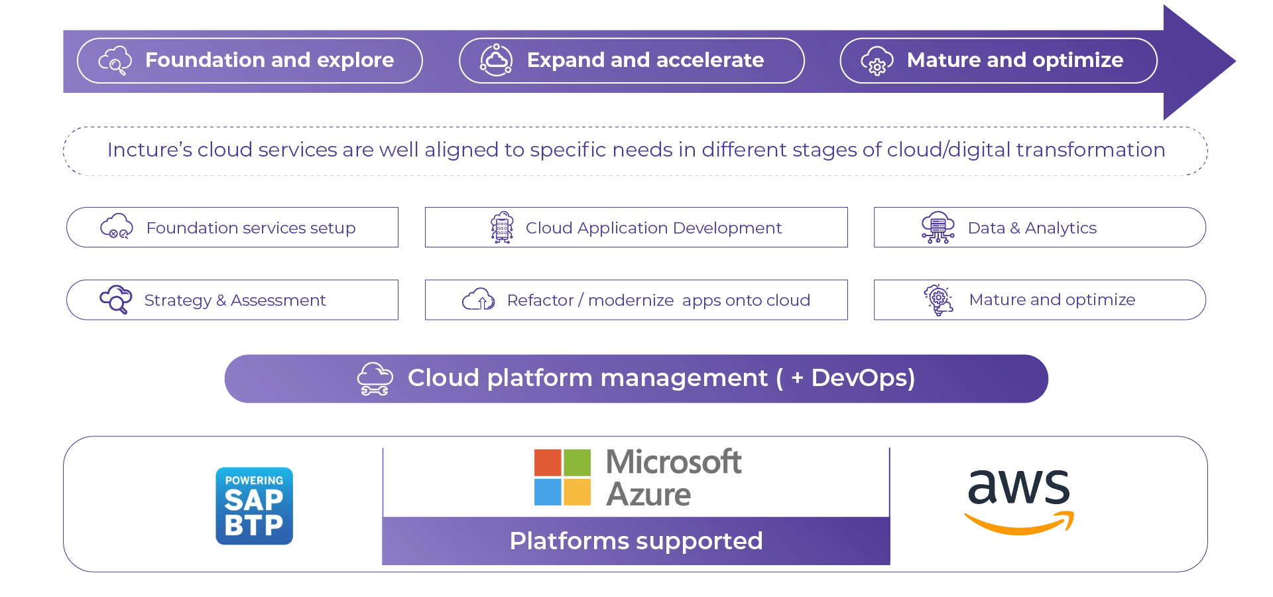Click the Mature and optimize text below Data & Analytics
Screen dimensions: 1273x597
pos(1052,300)
